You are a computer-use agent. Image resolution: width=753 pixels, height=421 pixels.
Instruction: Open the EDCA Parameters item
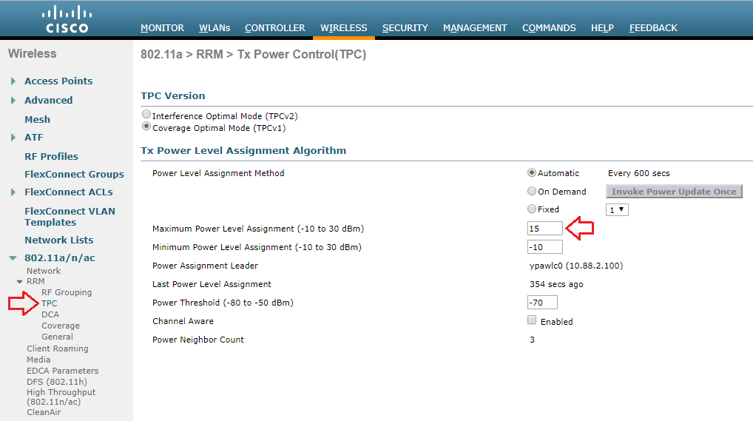[62, 371]
